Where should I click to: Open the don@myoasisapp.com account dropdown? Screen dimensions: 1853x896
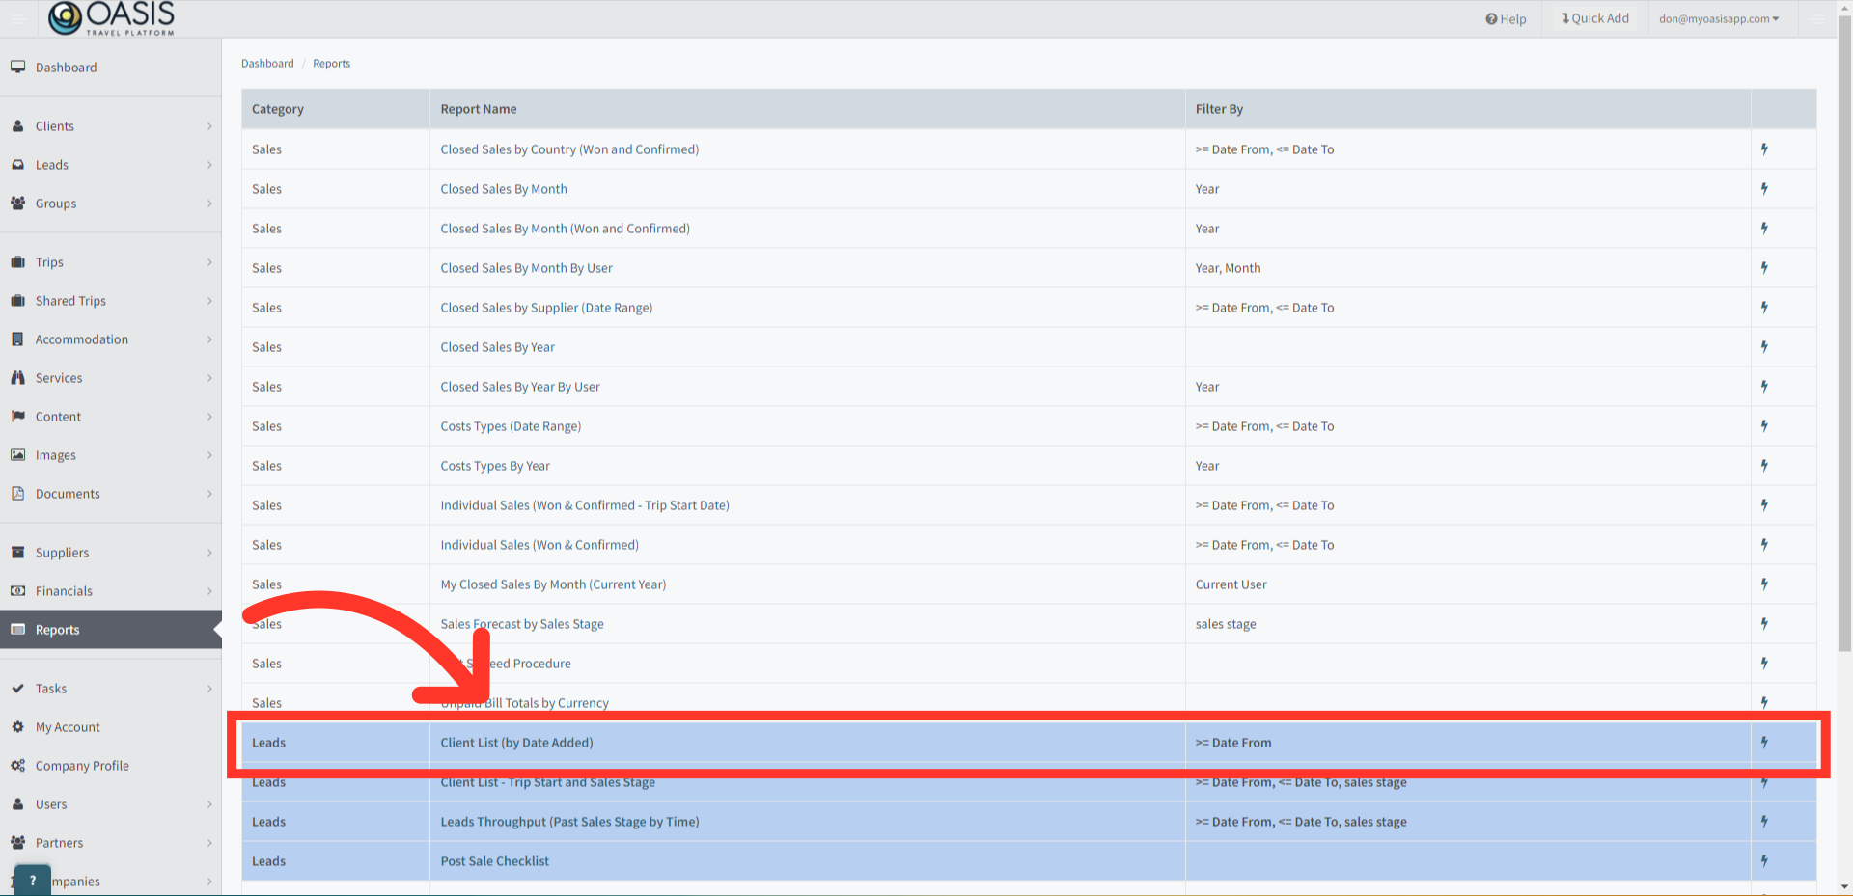tap(1720, 18)
